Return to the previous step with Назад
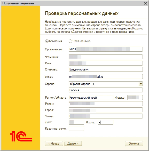This screenshot has width=149, height=151. pos(54,144)
